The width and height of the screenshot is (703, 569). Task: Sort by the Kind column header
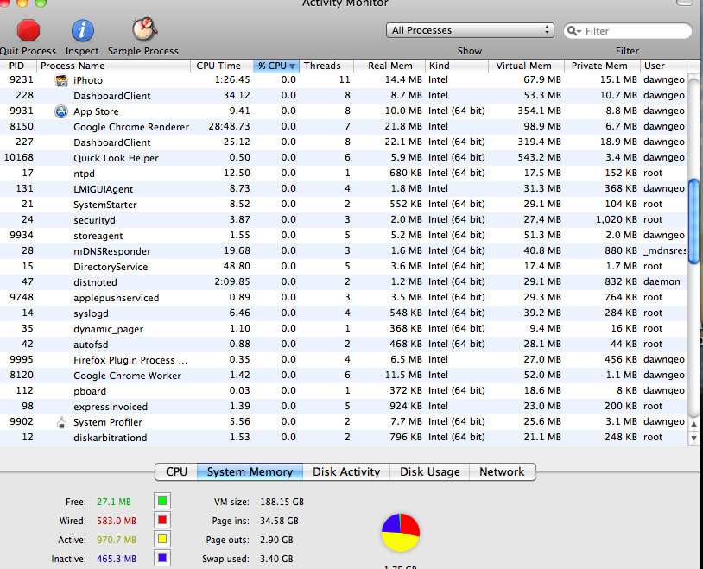pyautogui.click(x=456, y=66)
